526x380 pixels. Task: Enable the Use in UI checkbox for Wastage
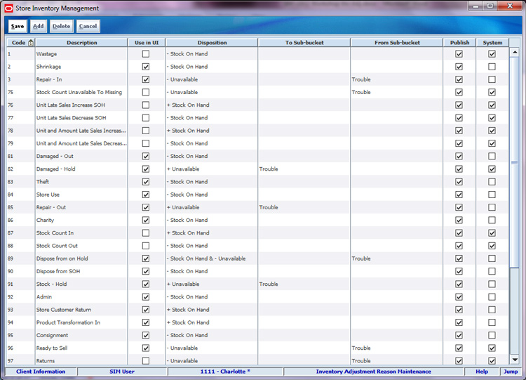146,54
